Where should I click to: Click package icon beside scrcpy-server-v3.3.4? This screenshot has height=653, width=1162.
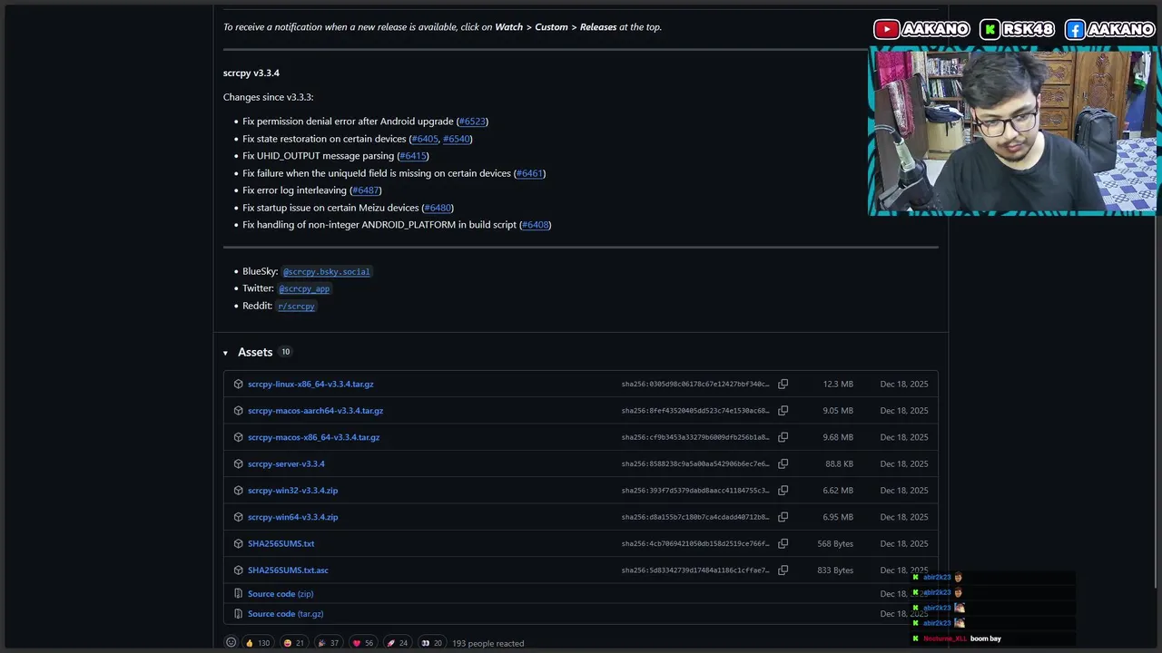238,463
